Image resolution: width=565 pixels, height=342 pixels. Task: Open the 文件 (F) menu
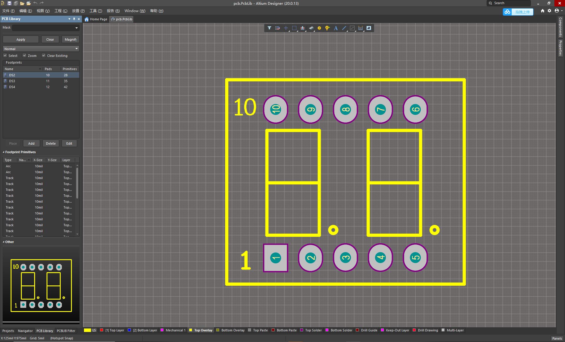click(x=8, y=11)
